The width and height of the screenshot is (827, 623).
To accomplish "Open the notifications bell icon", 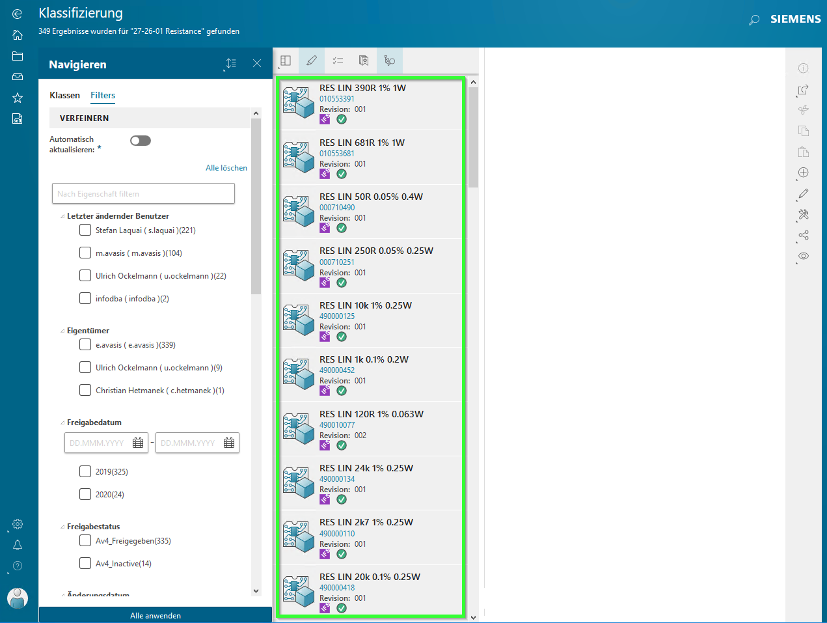I will click(18, 545).
